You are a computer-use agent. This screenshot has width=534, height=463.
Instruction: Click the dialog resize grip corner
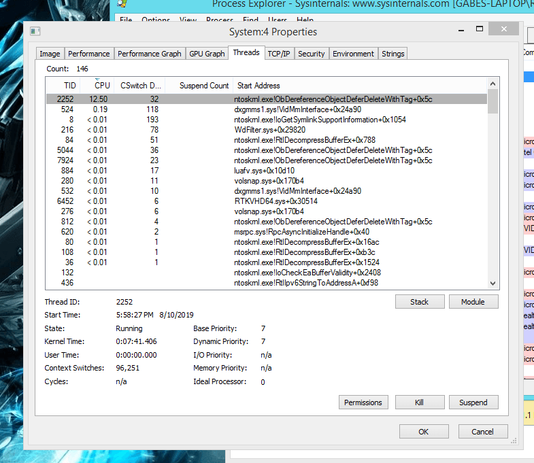(514, 441)
